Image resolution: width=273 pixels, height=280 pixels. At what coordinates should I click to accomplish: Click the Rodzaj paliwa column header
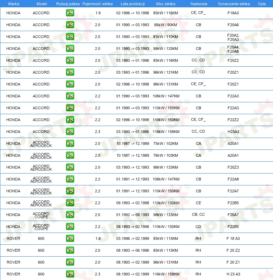[68, 4]
